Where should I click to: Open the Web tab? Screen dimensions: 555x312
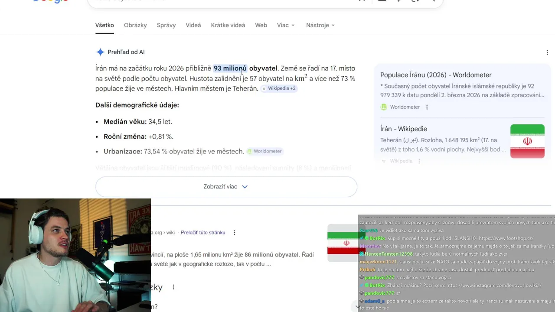(261, 25)
